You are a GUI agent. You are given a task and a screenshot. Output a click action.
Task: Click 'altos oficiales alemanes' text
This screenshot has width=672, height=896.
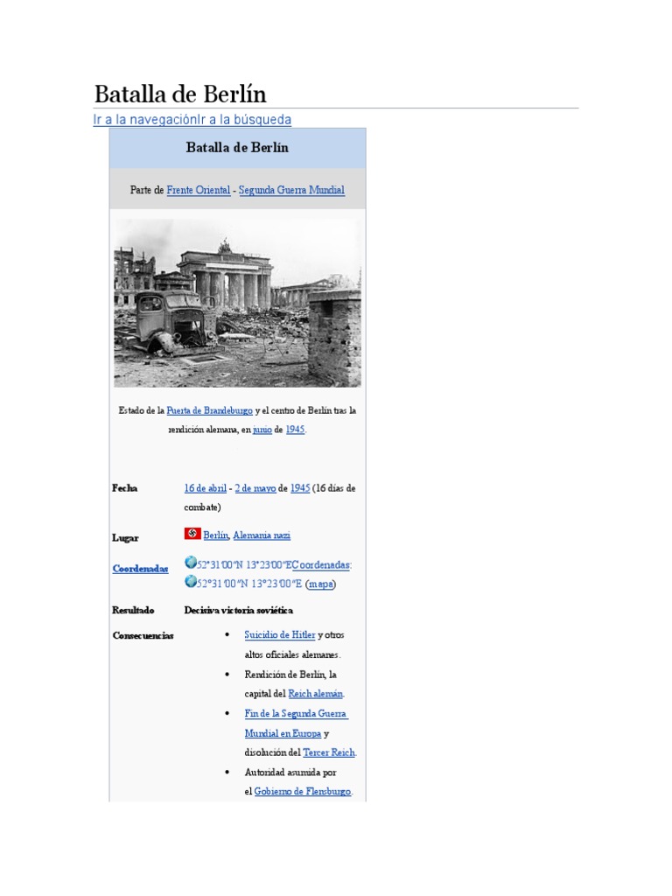pos(291,654)
